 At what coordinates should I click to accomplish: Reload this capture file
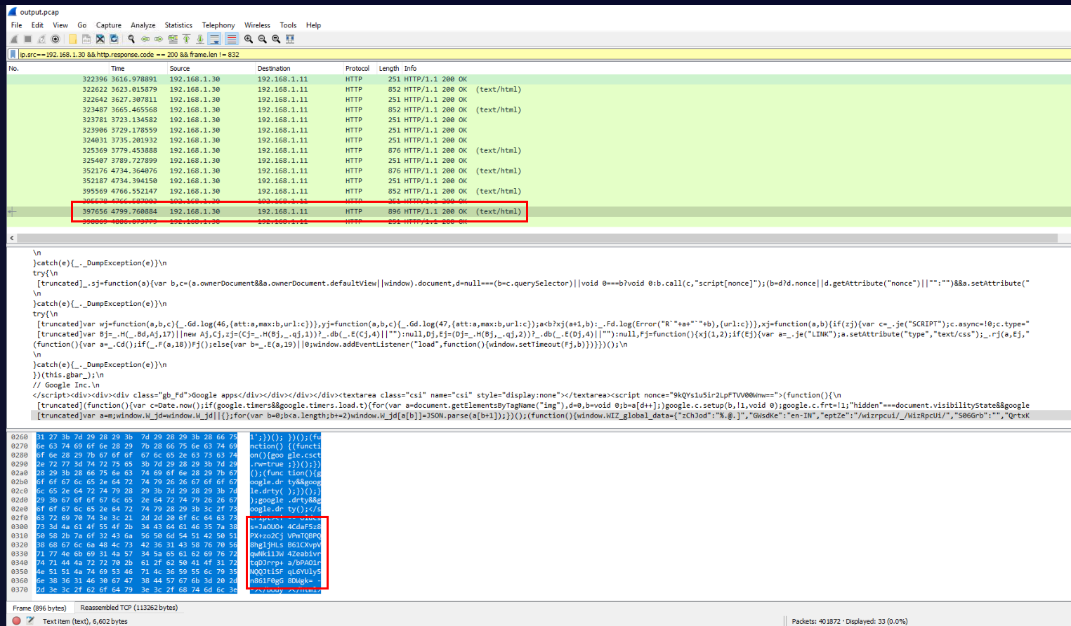(x=114, y=39)
